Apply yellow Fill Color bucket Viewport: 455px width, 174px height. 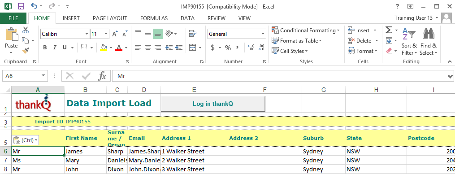click(x=104, y=48)
